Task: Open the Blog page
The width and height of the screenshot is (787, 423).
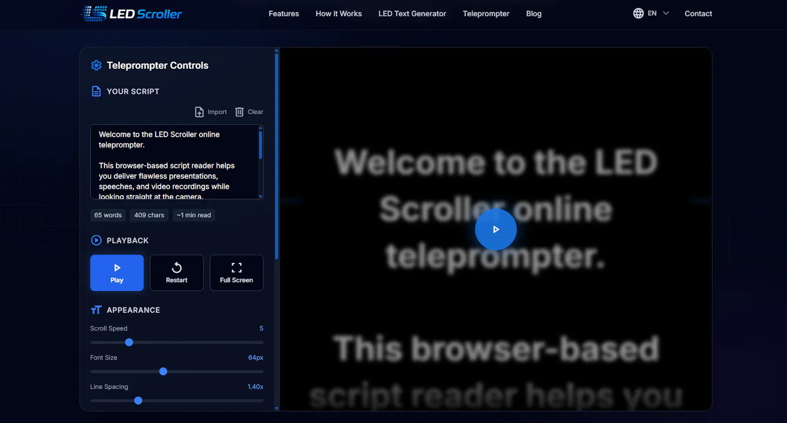Action: [x=534, y=14]
